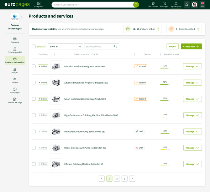The height and width of the screenshot is (192, 210).
Task: Click Create new product button
Action: pyautogui.click(x=191, y=46)
